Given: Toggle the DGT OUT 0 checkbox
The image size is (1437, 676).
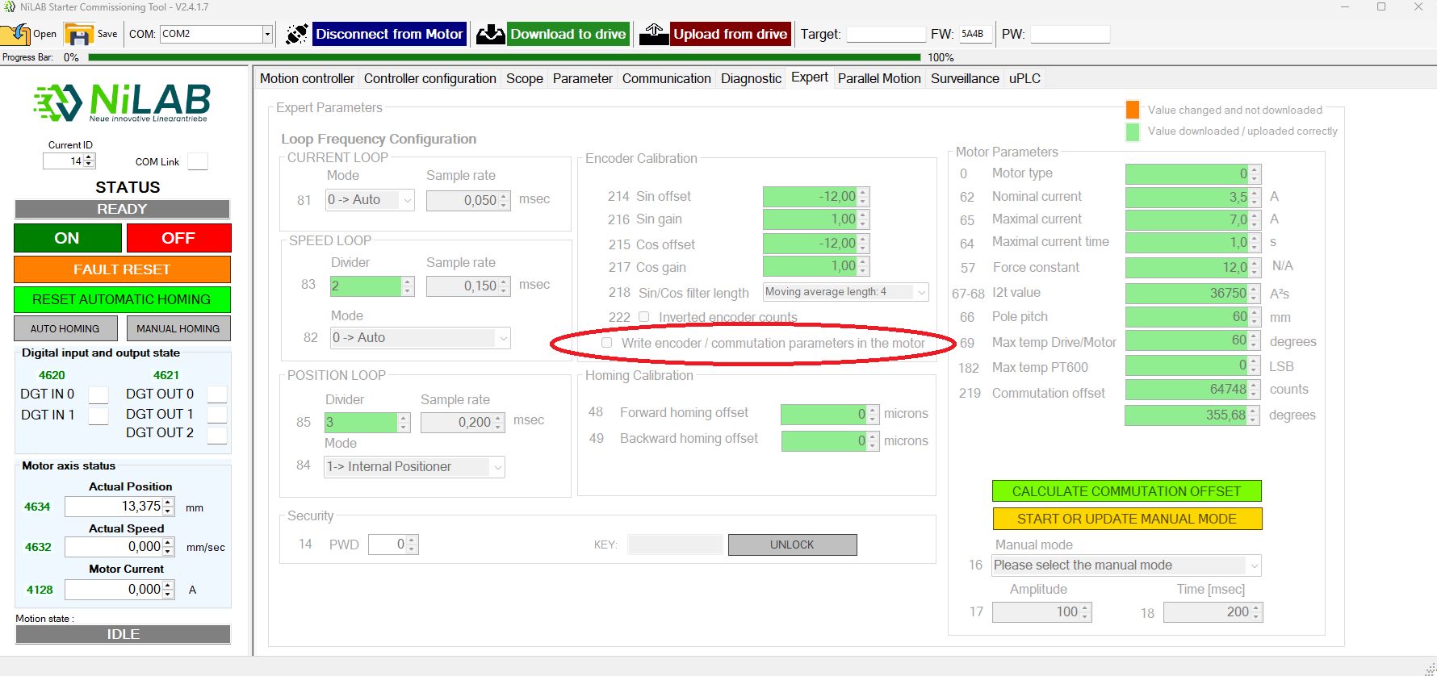Looking at the screenshot, I should 216,394.
